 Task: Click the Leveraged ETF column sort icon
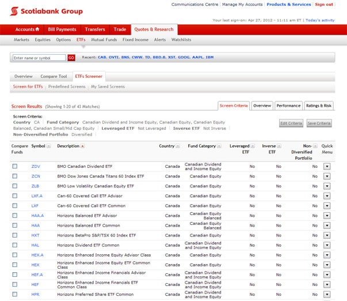click(252, 146)
